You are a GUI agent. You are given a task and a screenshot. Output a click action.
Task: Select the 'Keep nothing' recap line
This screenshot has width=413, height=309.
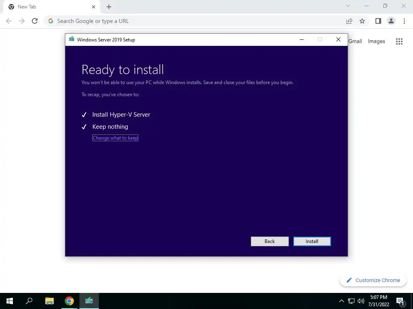[x=110, y=127]
